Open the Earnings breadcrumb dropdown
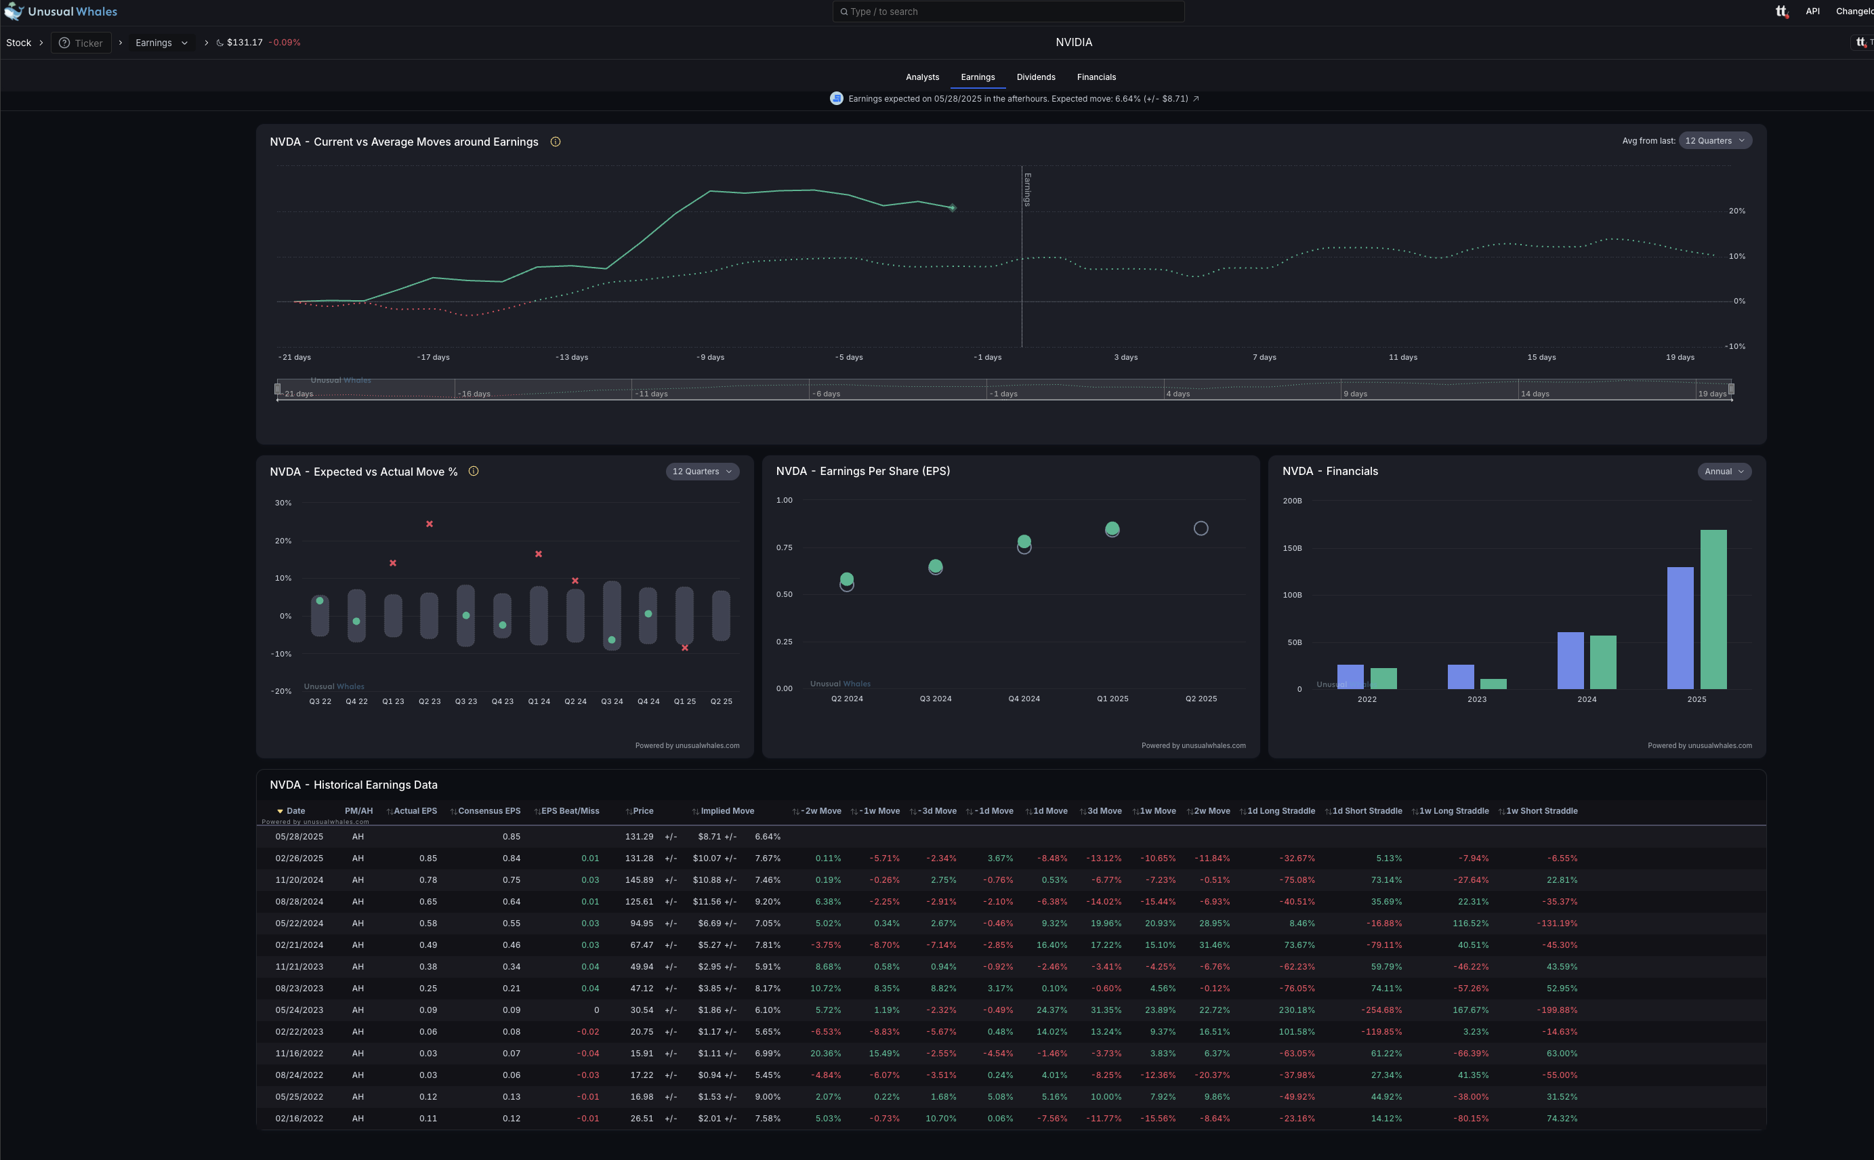 pos(161,43)
